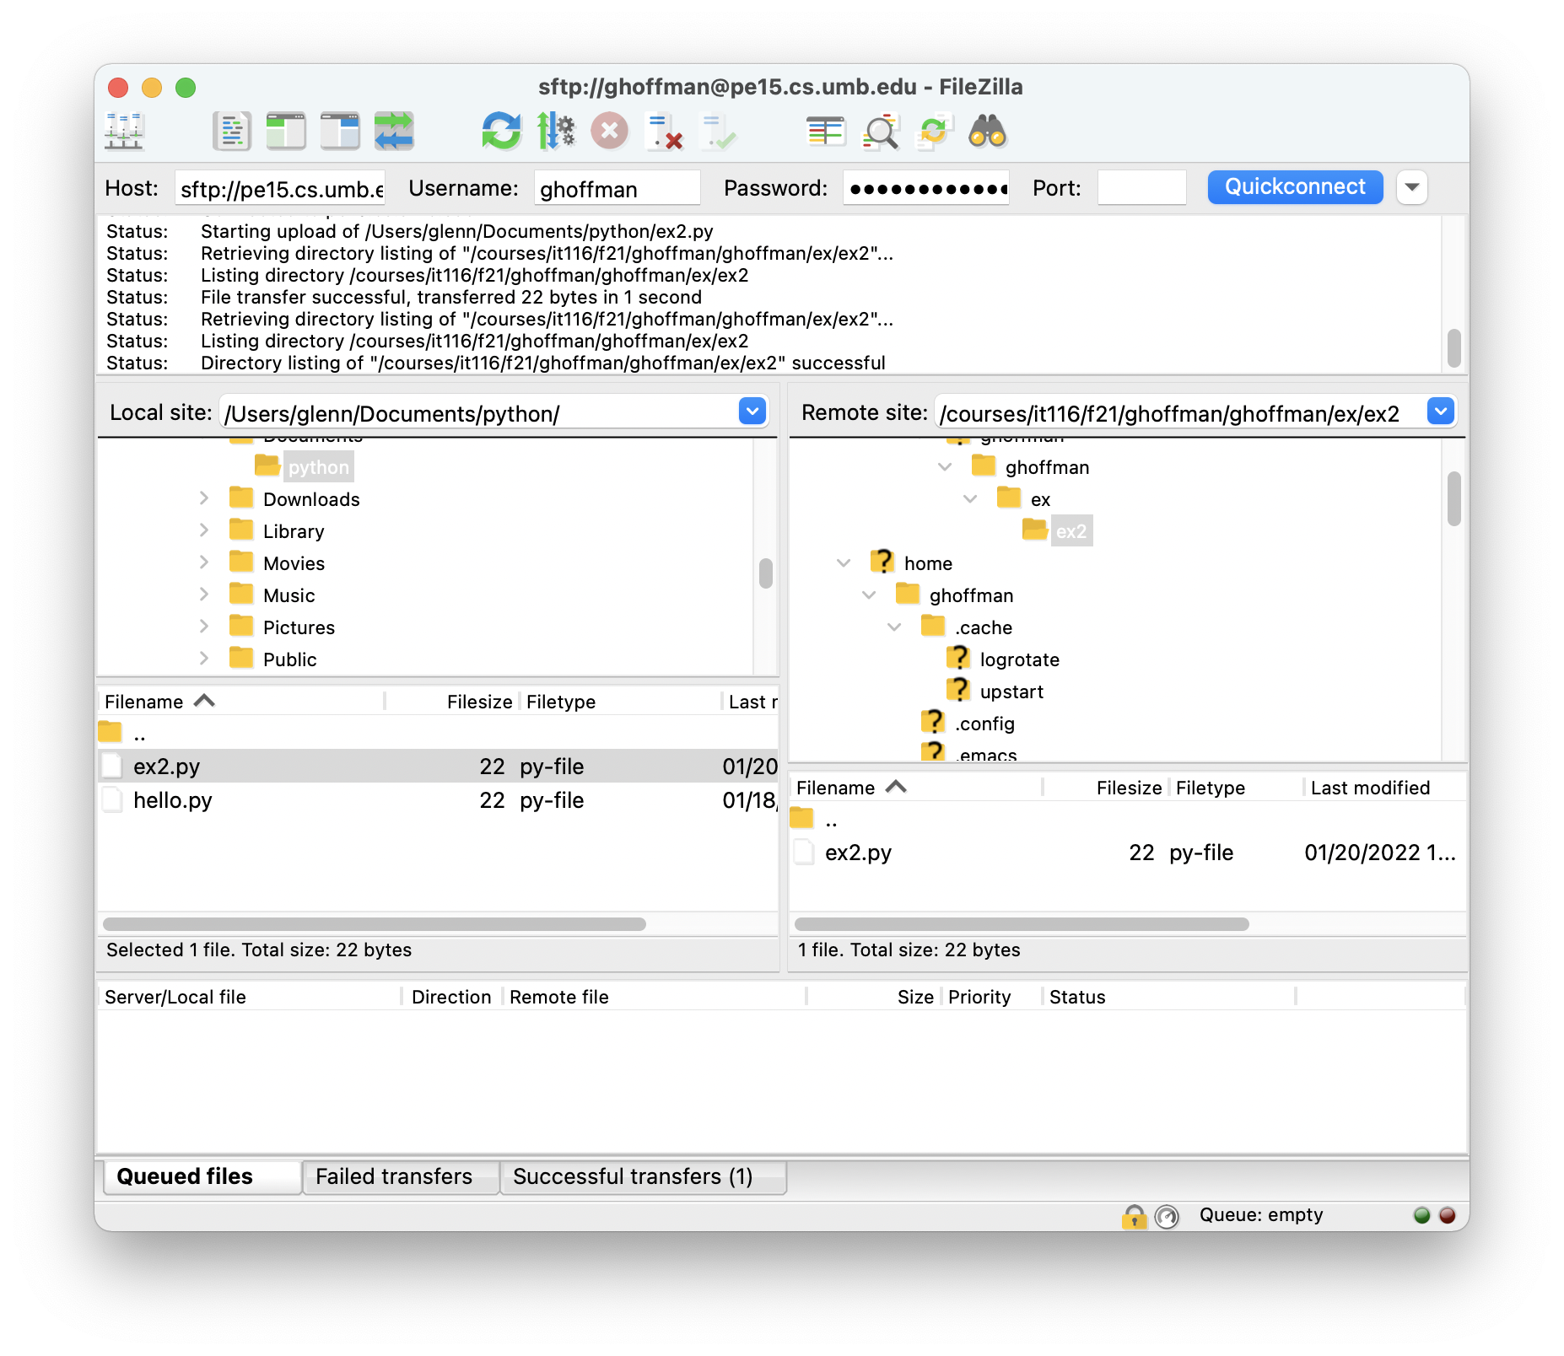This screenshot has width=1564, height=1356.
Task: Expand the Movies folder in local tree
Action: tap(203, 562)
